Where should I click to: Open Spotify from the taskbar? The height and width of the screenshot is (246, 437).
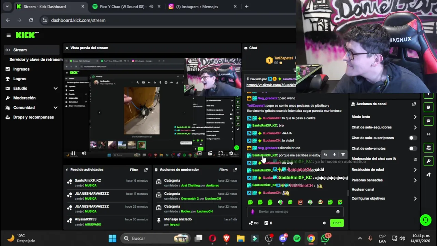(297, 238)
